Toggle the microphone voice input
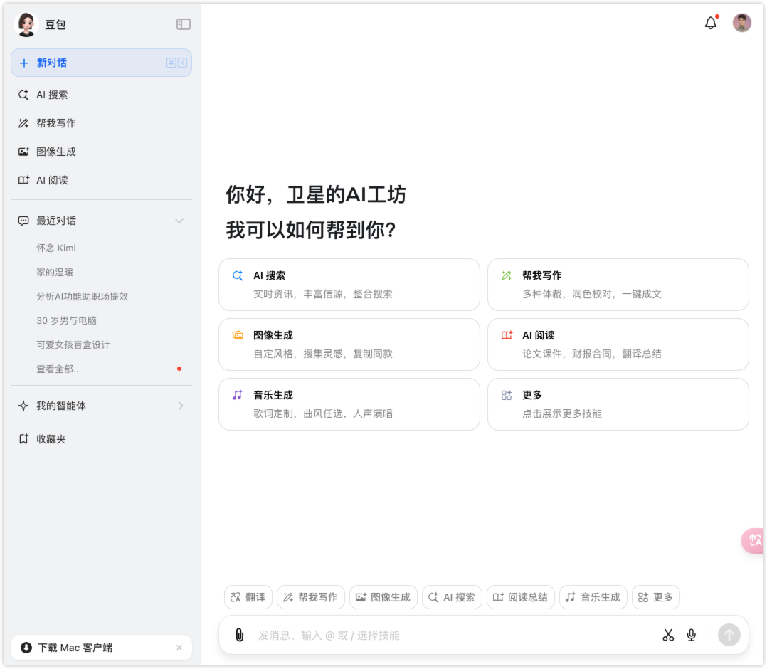Image resolution: width=767 pixels, height=669 pixels. (x=691, y=635)
